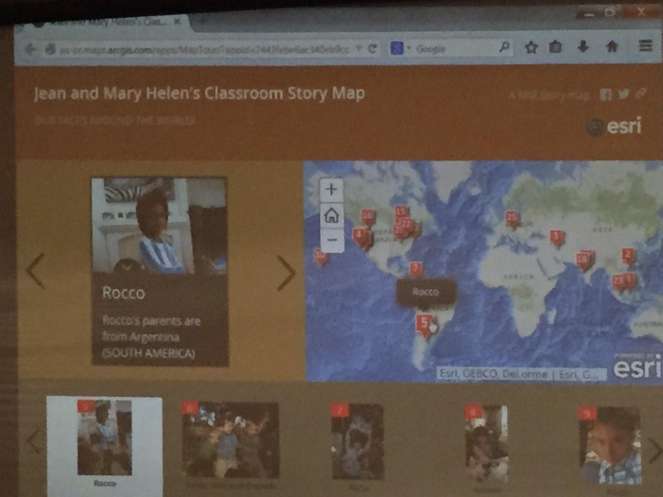Screen dimensions: 663x497
Task: Click the Our Faces Around the World subtitle
Action: [115, 121]
